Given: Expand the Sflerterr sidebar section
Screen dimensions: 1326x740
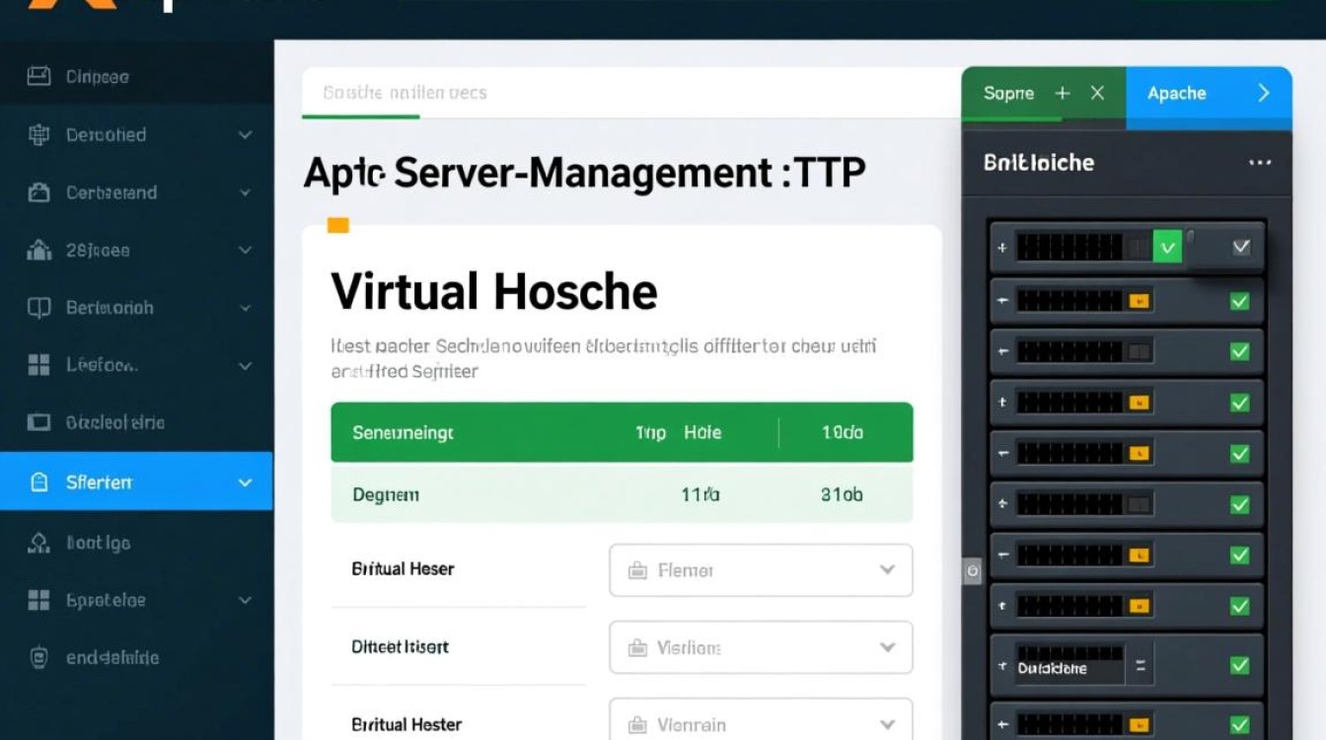Looking at the screenshot, I should (245, 482).
